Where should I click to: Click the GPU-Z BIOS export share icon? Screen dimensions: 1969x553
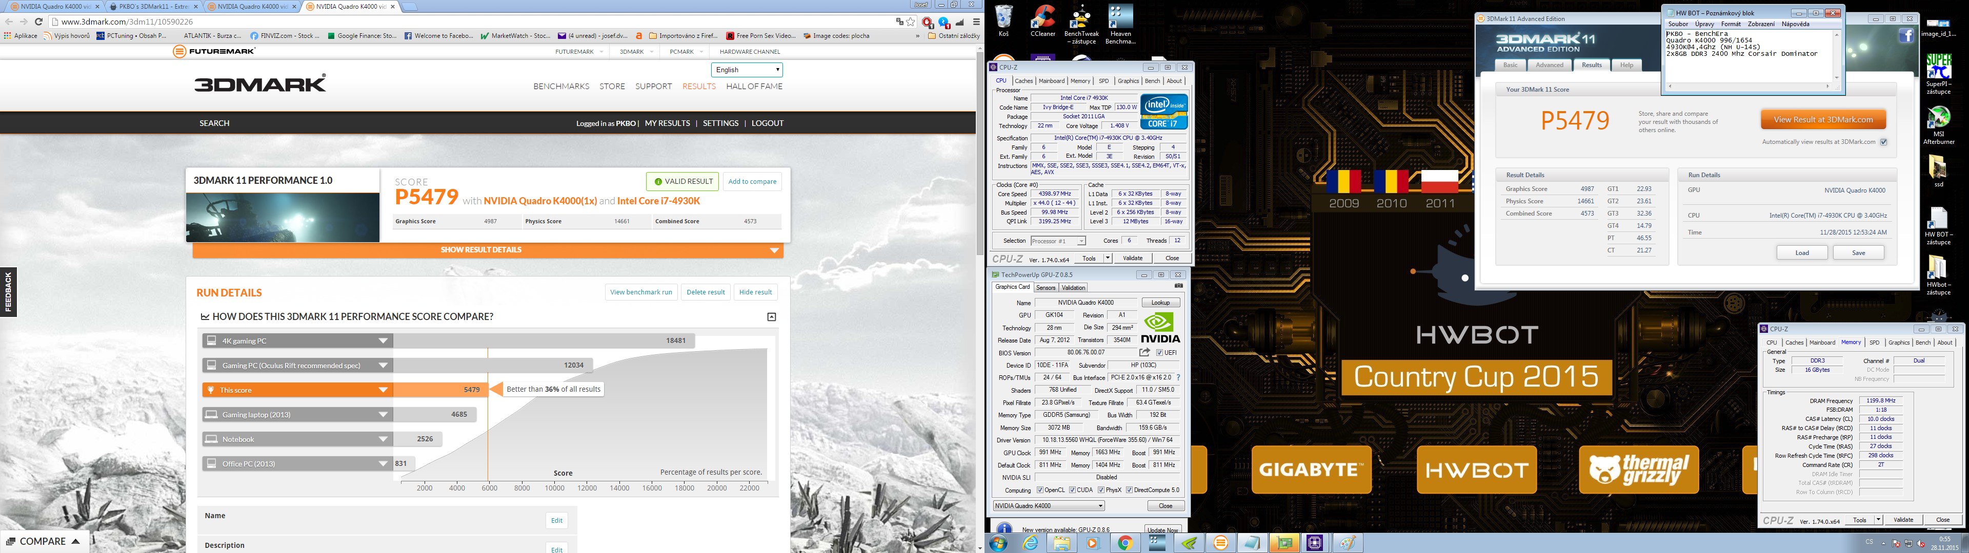point(1144,353)
